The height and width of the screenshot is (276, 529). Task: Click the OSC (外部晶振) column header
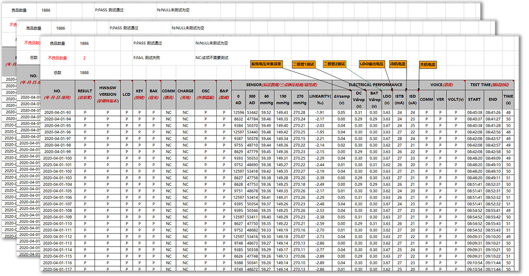pyautogui.click(x=205, y=94)
